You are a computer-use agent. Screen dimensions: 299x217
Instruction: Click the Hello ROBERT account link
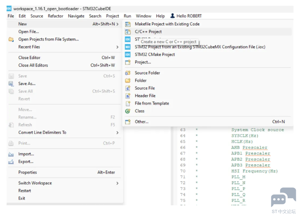pyautogui.click(x=186, y=16)
